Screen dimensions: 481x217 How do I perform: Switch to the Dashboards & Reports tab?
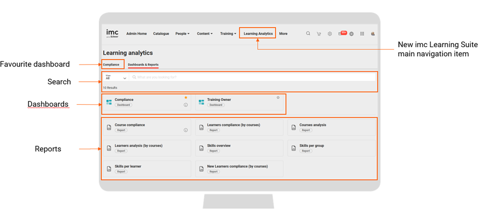pos(143,64)
